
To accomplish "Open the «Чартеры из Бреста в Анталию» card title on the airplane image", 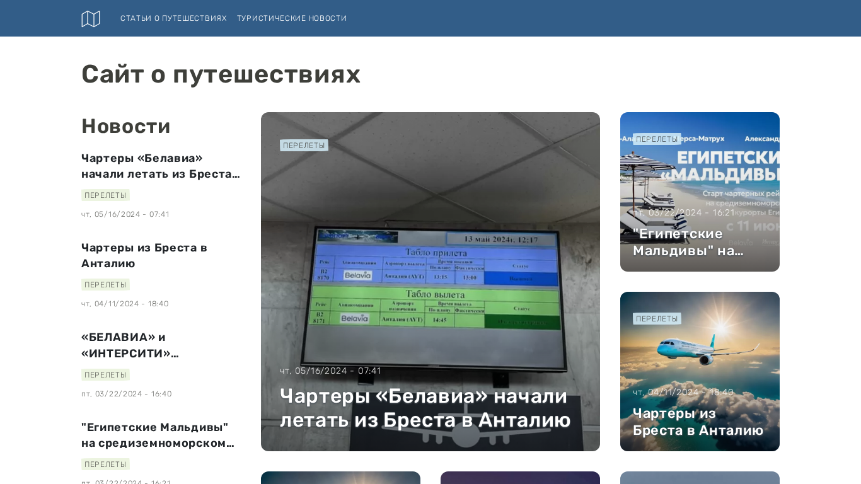I will coord(698,422).
